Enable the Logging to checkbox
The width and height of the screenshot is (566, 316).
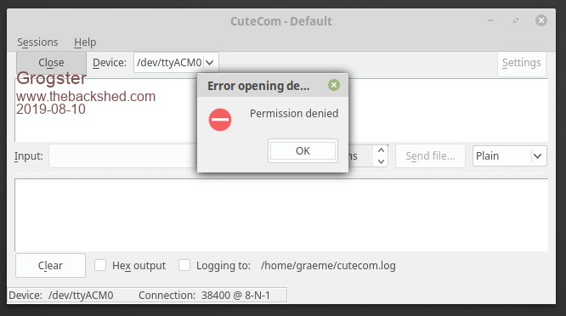[184, 265]
